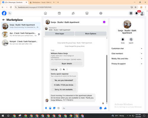Open the purple conversation info icon
148x118 pixels.
pyautogui.click(x=104, y=22)
